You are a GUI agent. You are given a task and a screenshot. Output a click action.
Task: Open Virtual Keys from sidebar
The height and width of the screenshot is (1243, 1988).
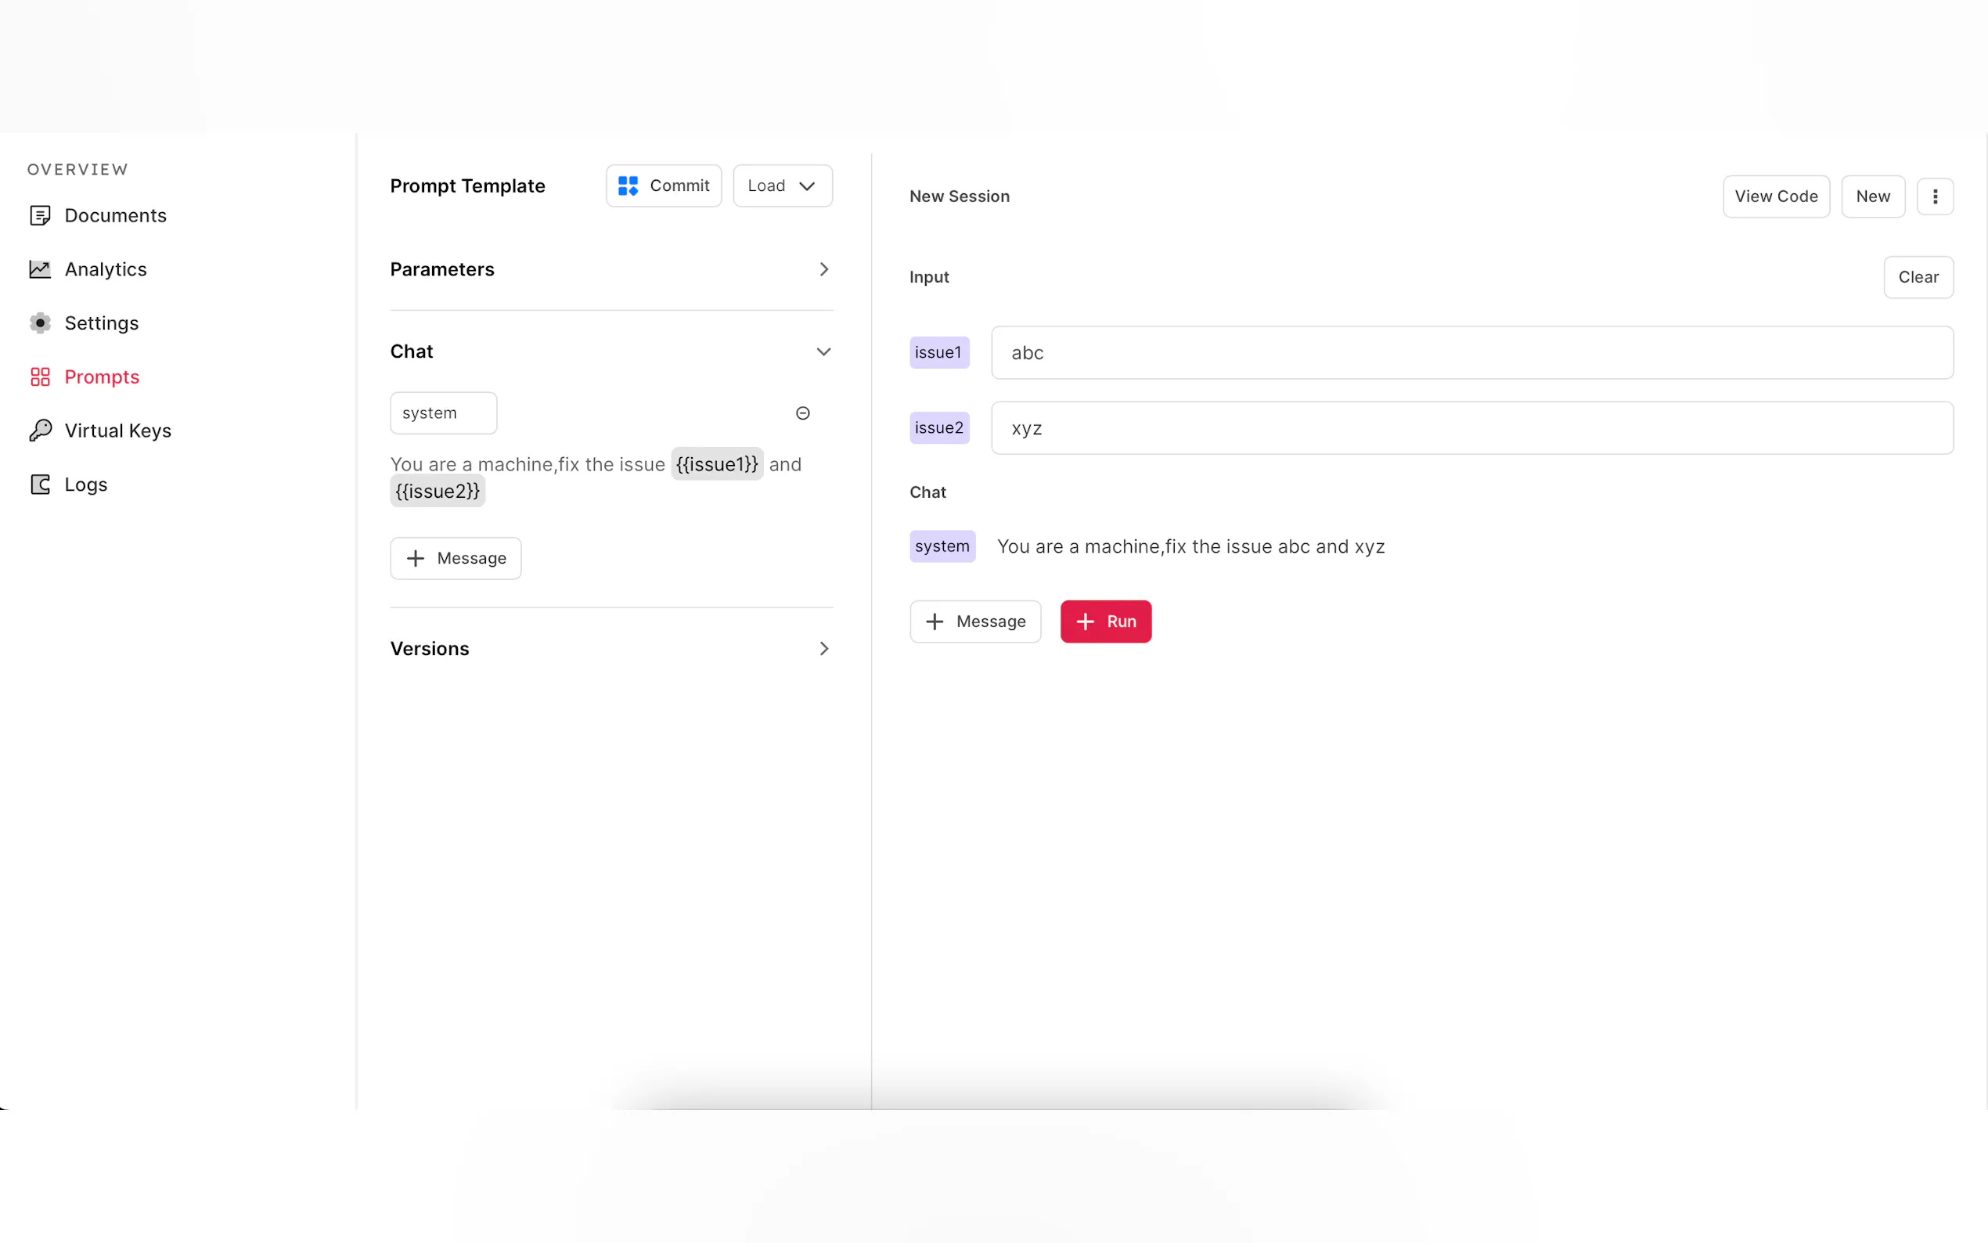click(117, 431)
